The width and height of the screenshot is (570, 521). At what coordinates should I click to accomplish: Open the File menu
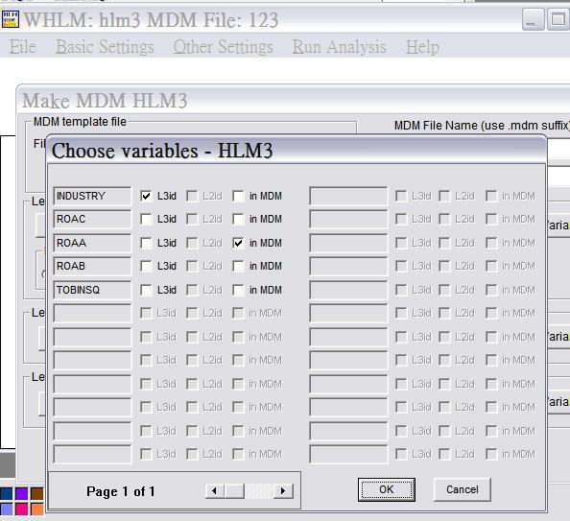tap(22, 47)
